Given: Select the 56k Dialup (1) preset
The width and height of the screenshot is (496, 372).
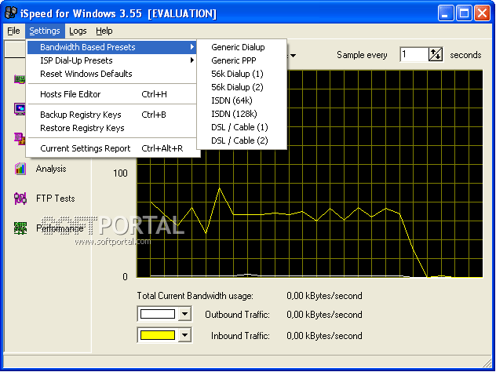Looking at the screenshot, I should pos(242,74).
